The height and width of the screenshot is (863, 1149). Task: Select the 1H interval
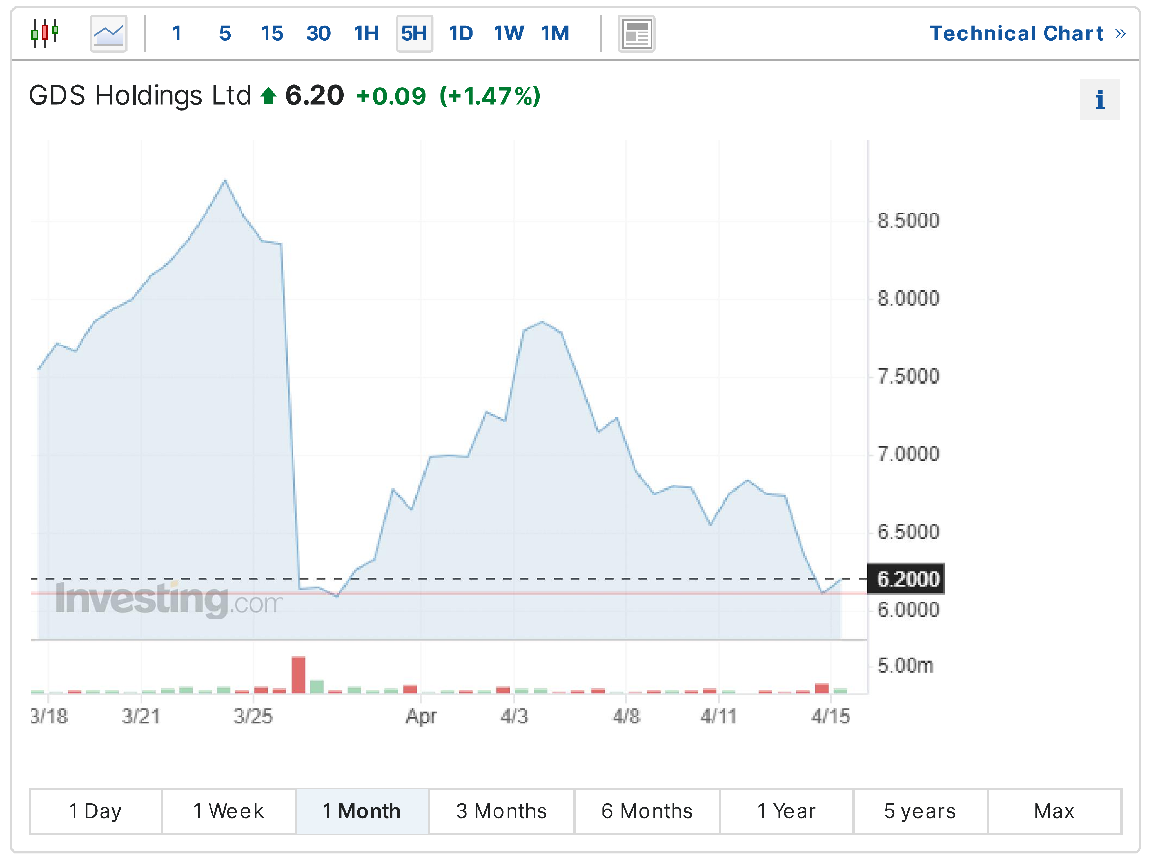[366, 34]
